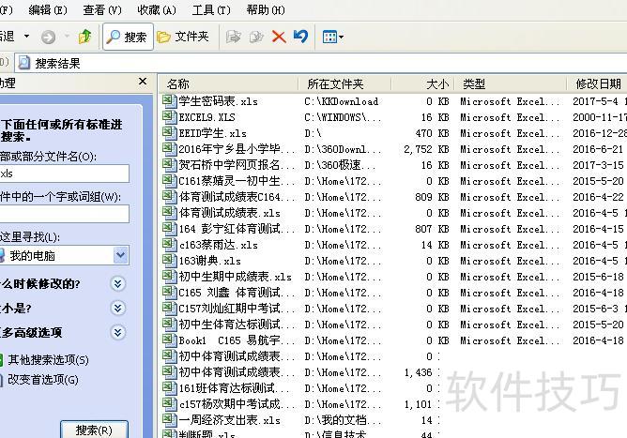This screenshot has height=438, width=627.
Task: Expand the 大小是 size section
Action: tap(117, 309)
